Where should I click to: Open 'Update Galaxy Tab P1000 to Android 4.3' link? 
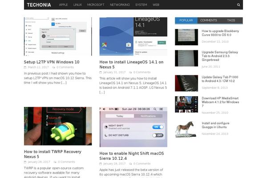tap(220, 79)
